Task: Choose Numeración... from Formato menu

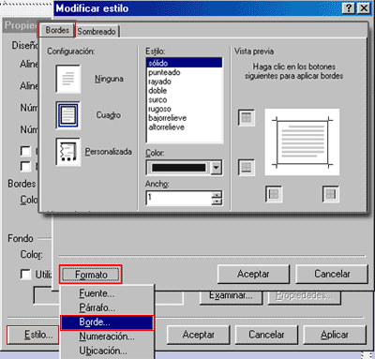Action: pos(107,337)
